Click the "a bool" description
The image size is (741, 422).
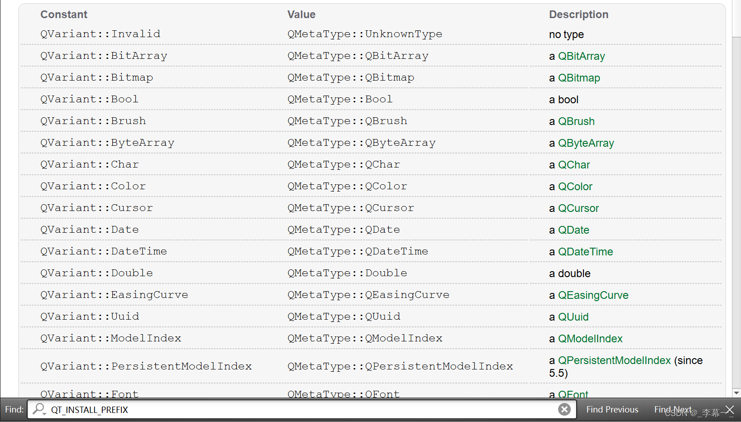tap(564, 100)
